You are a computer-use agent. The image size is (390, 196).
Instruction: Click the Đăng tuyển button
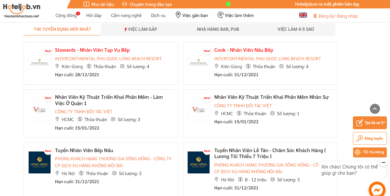(370, 138)
